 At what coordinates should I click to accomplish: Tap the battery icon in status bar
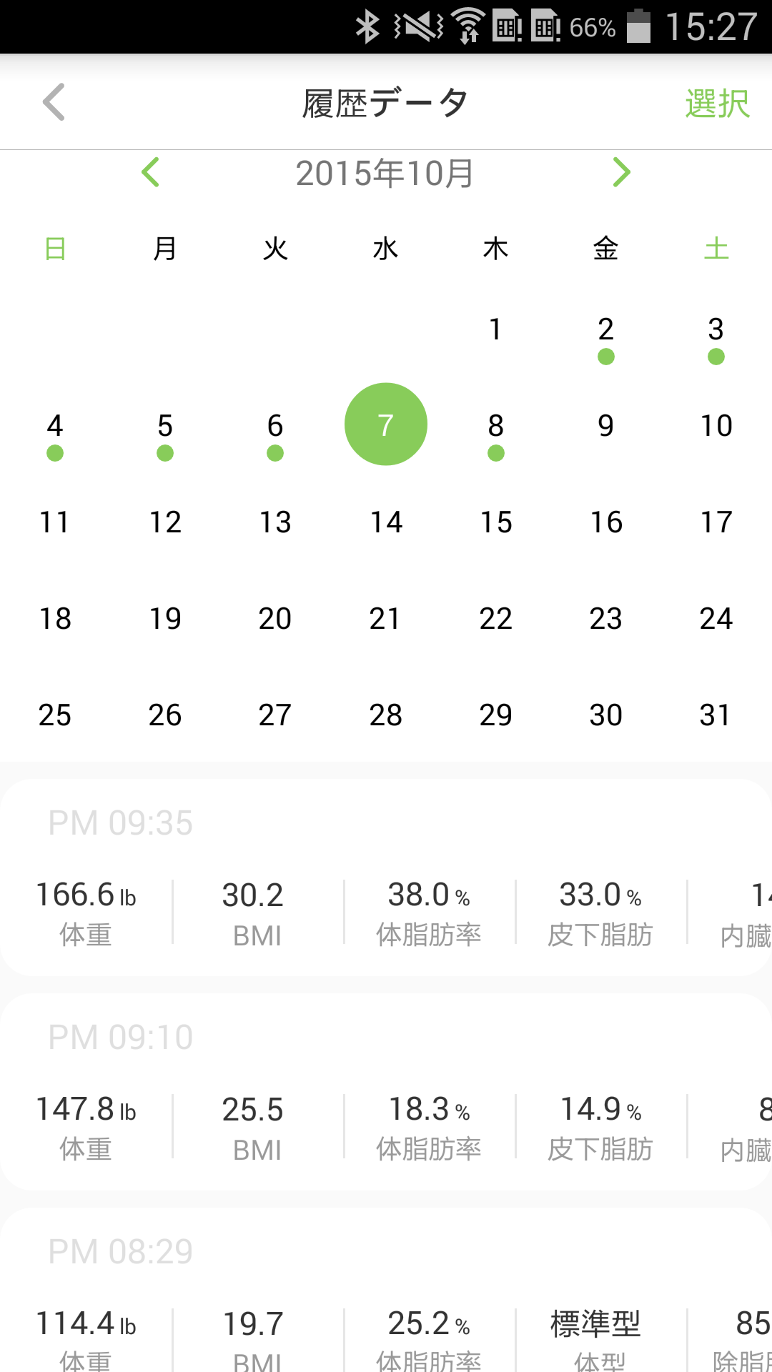tap(638, 27)
